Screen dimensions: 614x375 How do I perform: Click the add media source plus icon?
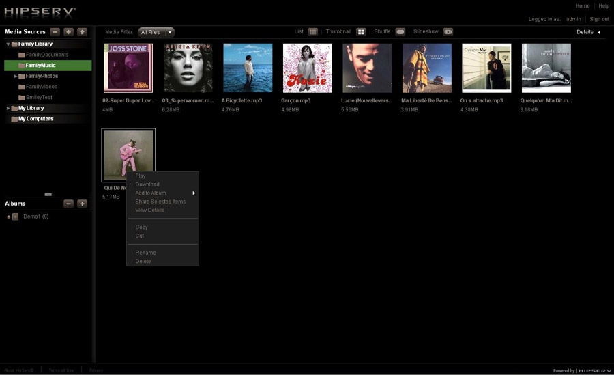coord(68,32)
